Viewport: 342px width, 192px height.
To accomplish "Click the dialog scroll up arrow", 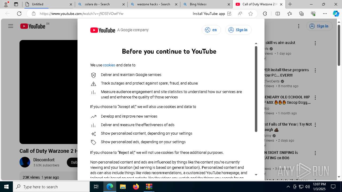I will (x=256, y=43).
